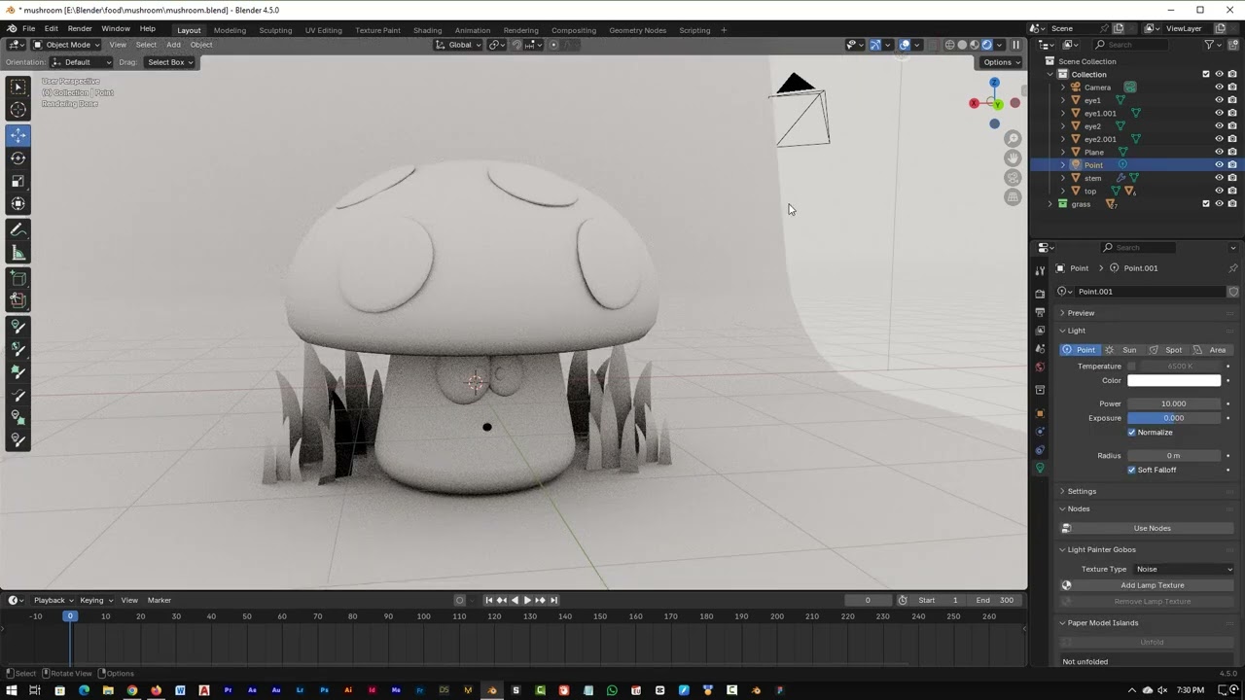This screenshot has width=1245, height=700.
Task: Open the Object Data light properties tab
Action: click(1040, 468)
